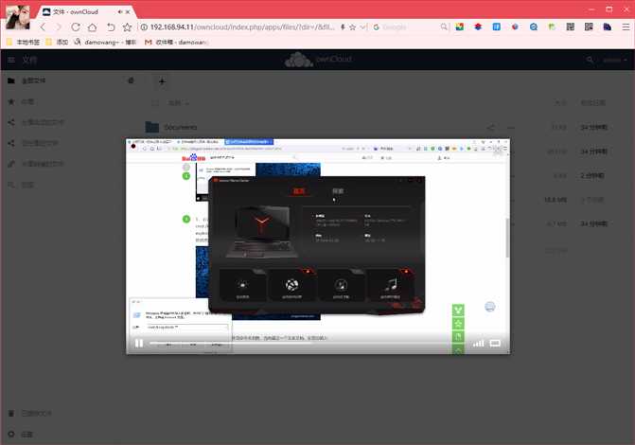Focus the 192.168.94.11 address bar
The height and width of the screenshot is (445, 635).
pos(242,27)
